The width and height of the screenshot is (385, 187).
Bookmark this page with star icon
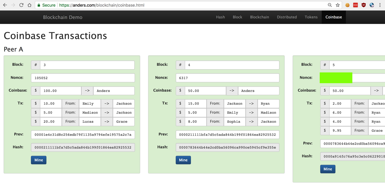coord(338,5)
